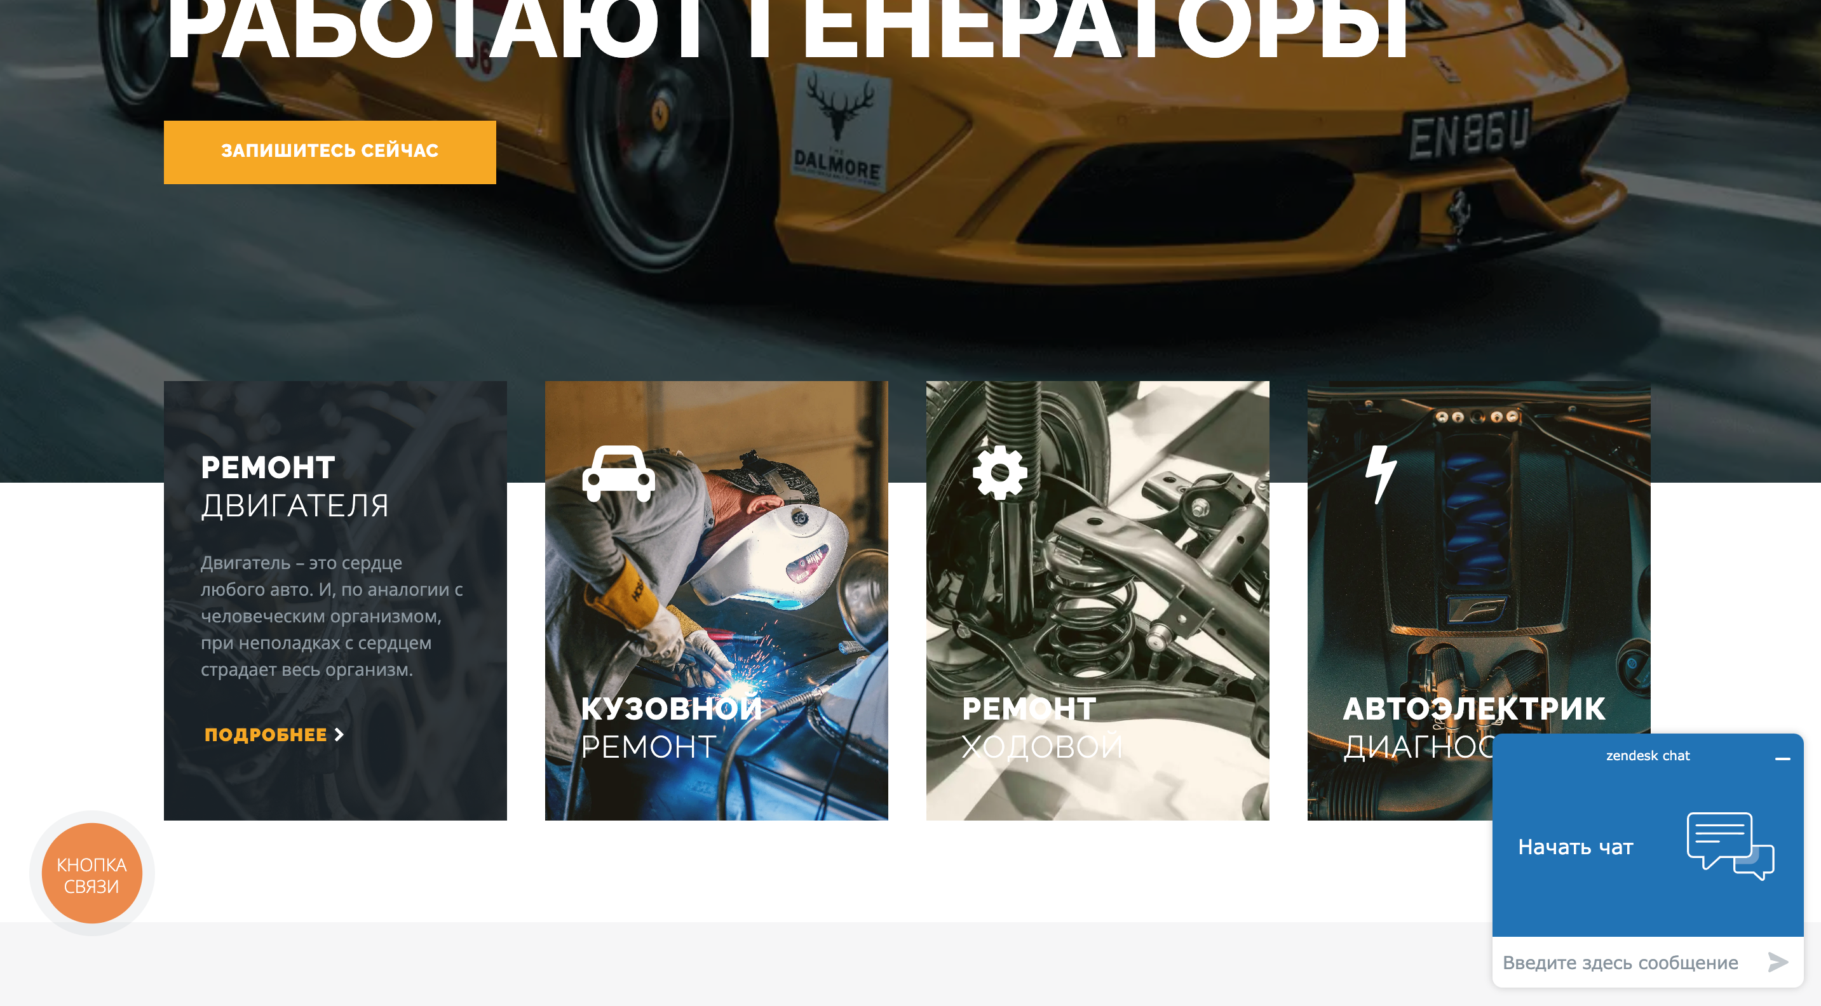Click Начать чат in chat widget
The height and width of the screenshot is (1006, 1821).
(x=1576, y=847)
